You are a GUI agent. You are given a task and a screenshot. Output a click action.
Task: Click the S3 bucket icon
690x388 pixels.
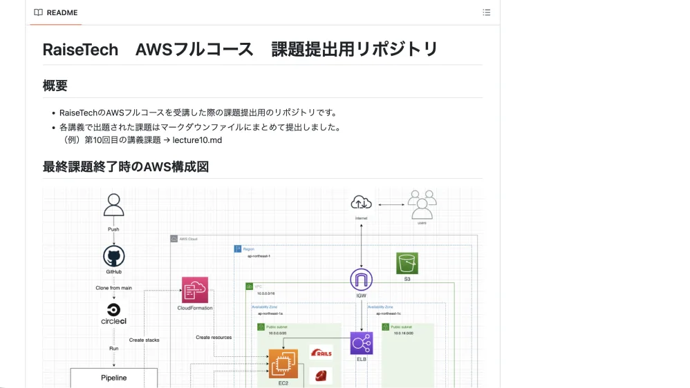(x=407, y=263)
